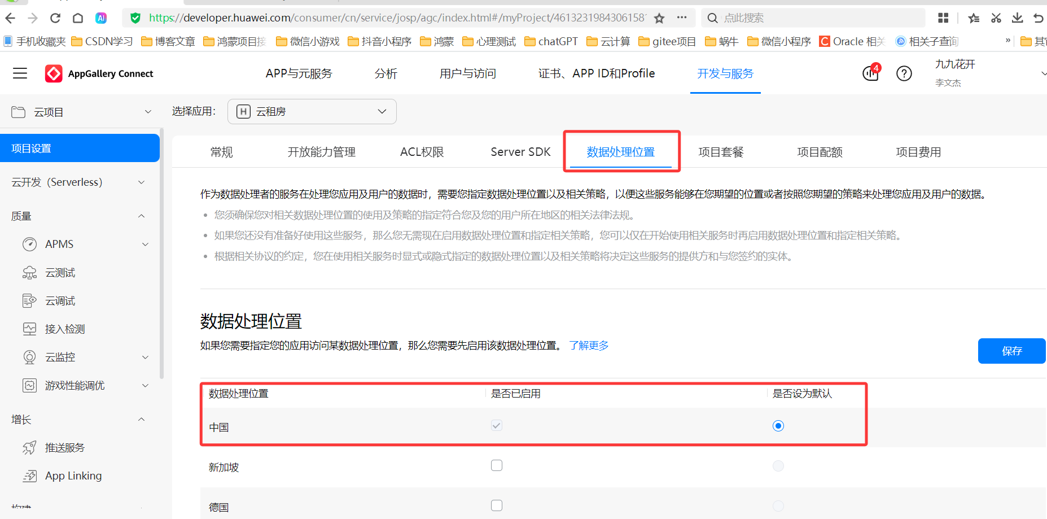Open 云测试 in the sidebar
1047x519 pixels.
point(60,273)
